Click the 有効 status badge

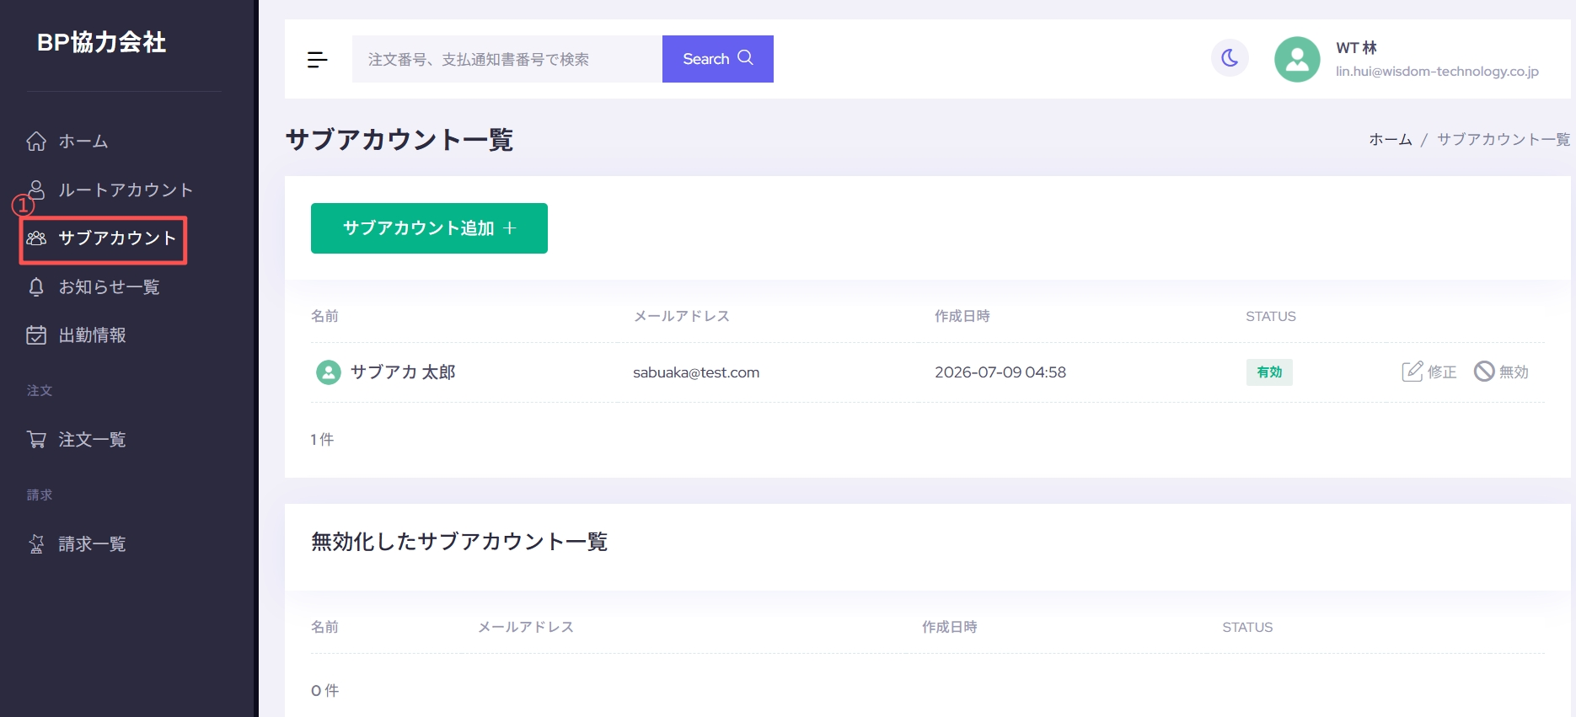1269,372
